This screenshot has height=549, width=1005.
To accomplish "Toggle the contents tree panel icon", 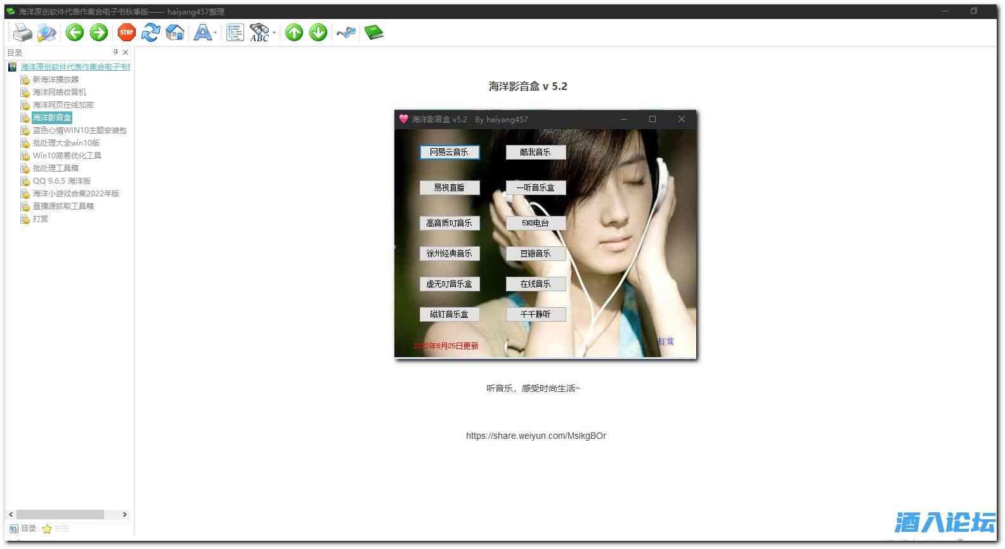I will pyautogui.click(x=235, y=32).
